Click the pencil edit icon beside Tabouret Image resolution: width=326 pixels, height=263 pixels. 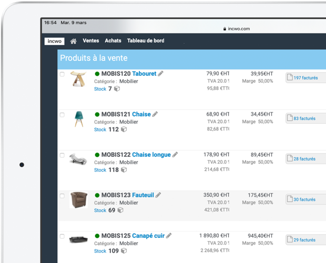click(161, 74)
